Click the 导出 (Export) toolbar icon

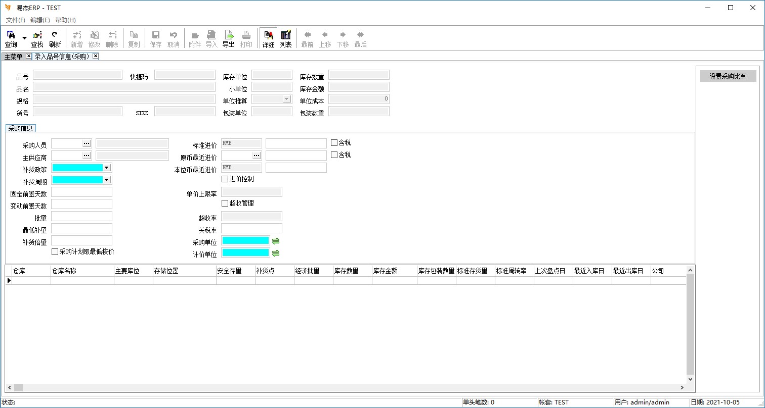coord(229,38)
